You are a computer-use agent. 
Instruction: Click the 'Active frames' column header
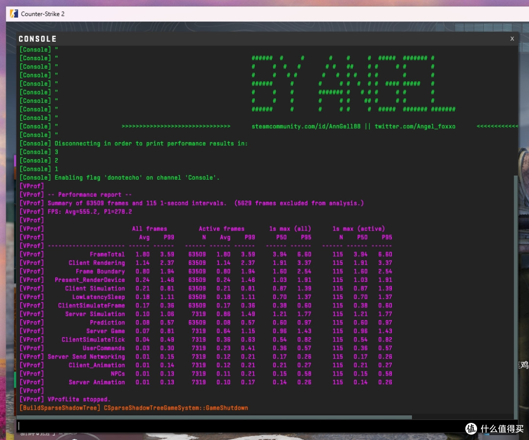[222, 229]
